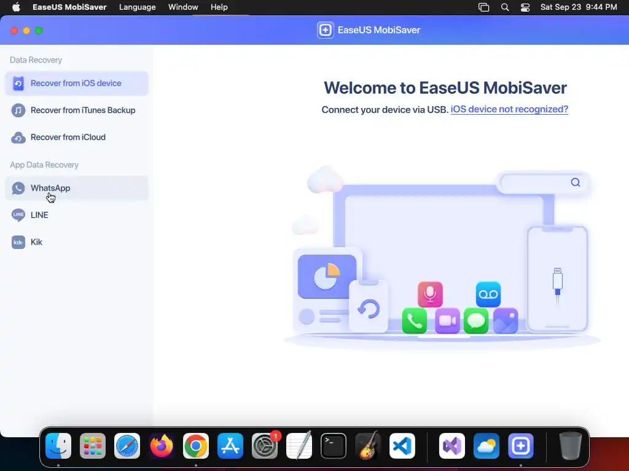
Task: Open Control Center in menu bar
Action: click(x=525, y=7)
